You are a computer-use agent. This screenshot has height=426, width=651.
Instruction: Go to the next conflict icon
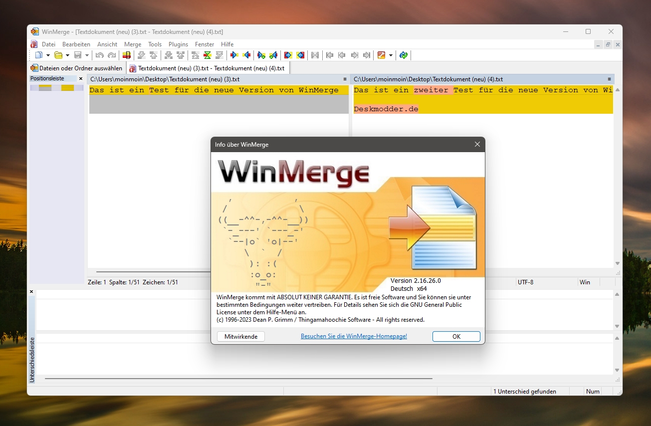169,55
